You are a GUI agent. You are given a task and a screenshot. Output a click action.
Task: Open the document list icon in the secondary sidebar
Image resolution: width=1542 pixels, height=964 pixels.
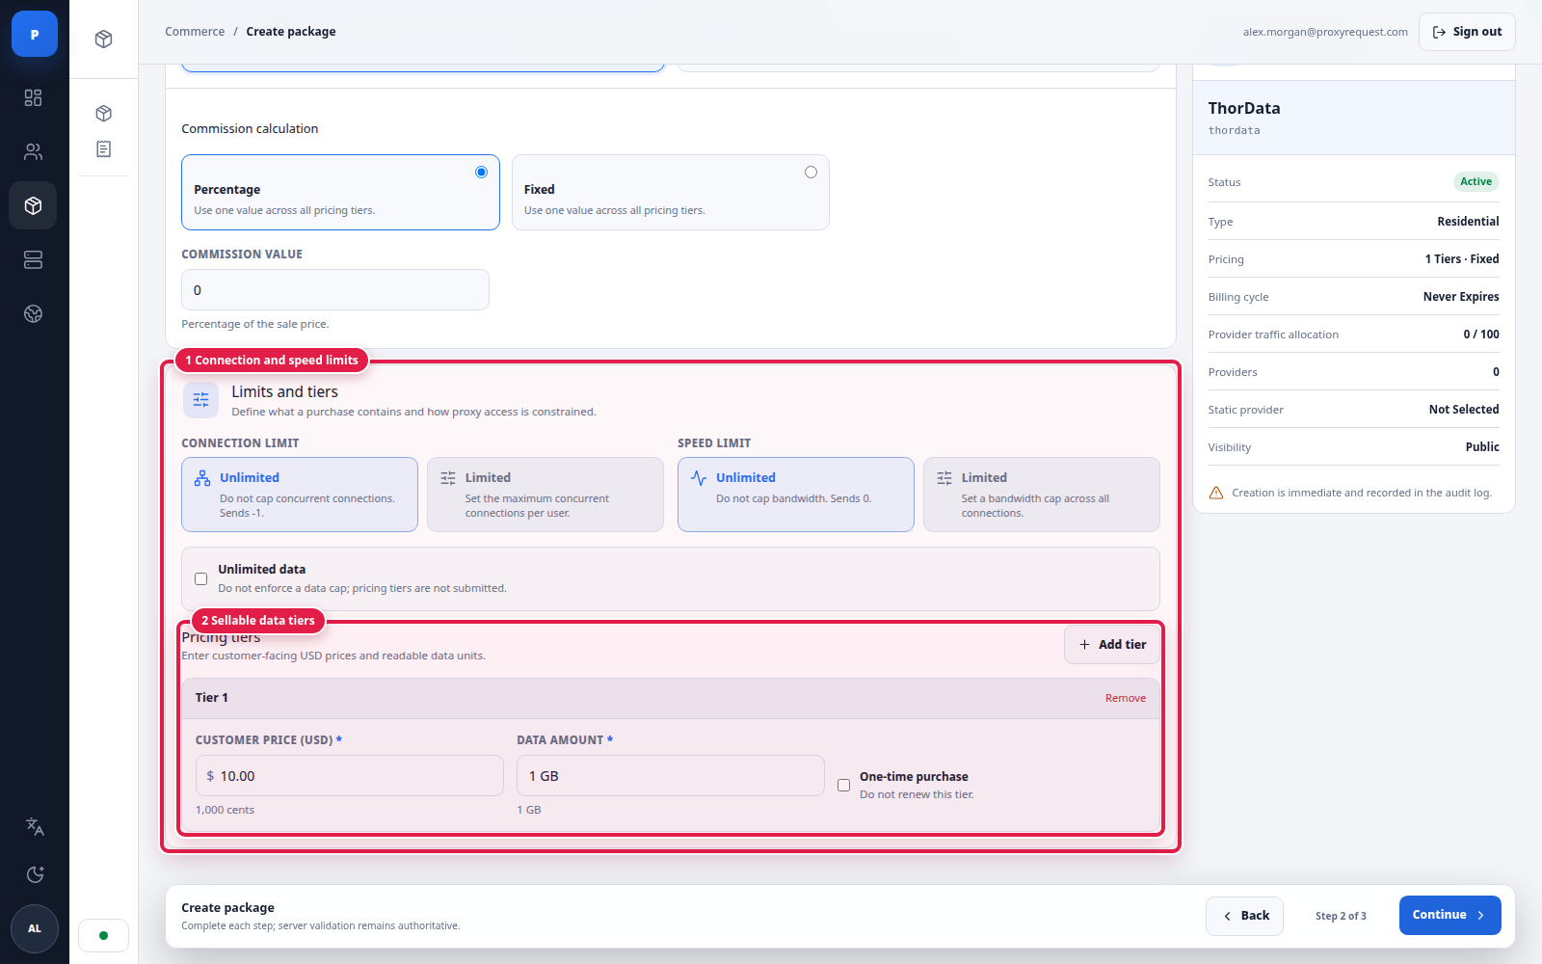tap(104, 149)
